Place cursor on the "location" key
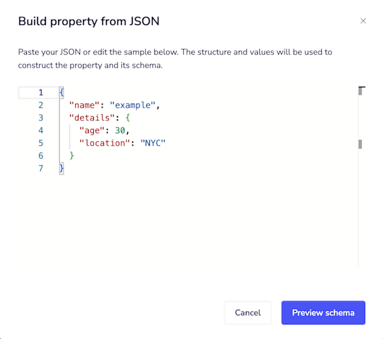The width and height of the screenshot is (383, 339). [107, 143]
